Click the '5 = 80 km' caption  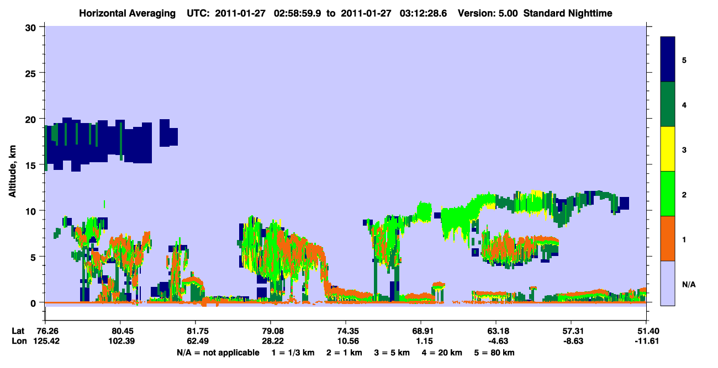point(493,353)
